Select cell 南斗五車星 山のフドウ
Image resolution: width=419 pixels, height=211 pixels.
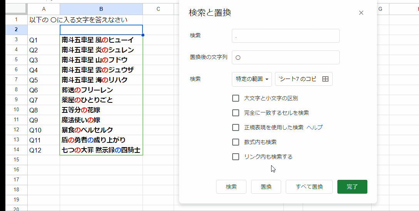[101, 60]
